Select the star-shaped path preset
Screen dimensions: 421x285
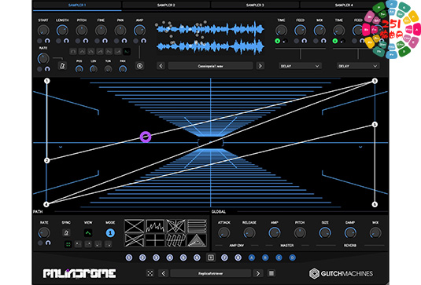(x=175, y=226)
